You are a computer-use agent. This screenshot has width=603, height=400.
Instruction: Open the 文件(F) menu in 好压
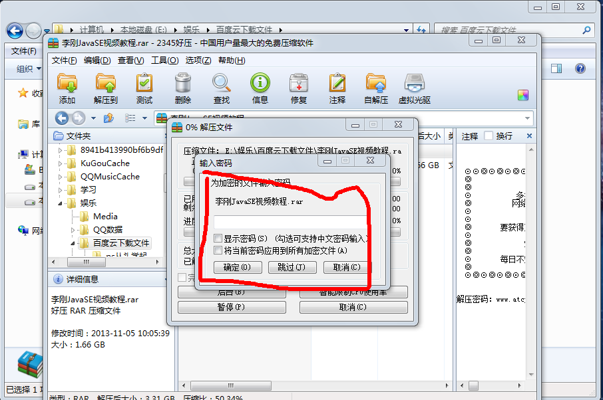point(64,60)
